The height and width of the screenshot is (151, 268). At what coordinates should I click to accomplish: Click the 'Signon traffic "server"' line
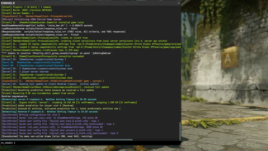click(69, 103)
